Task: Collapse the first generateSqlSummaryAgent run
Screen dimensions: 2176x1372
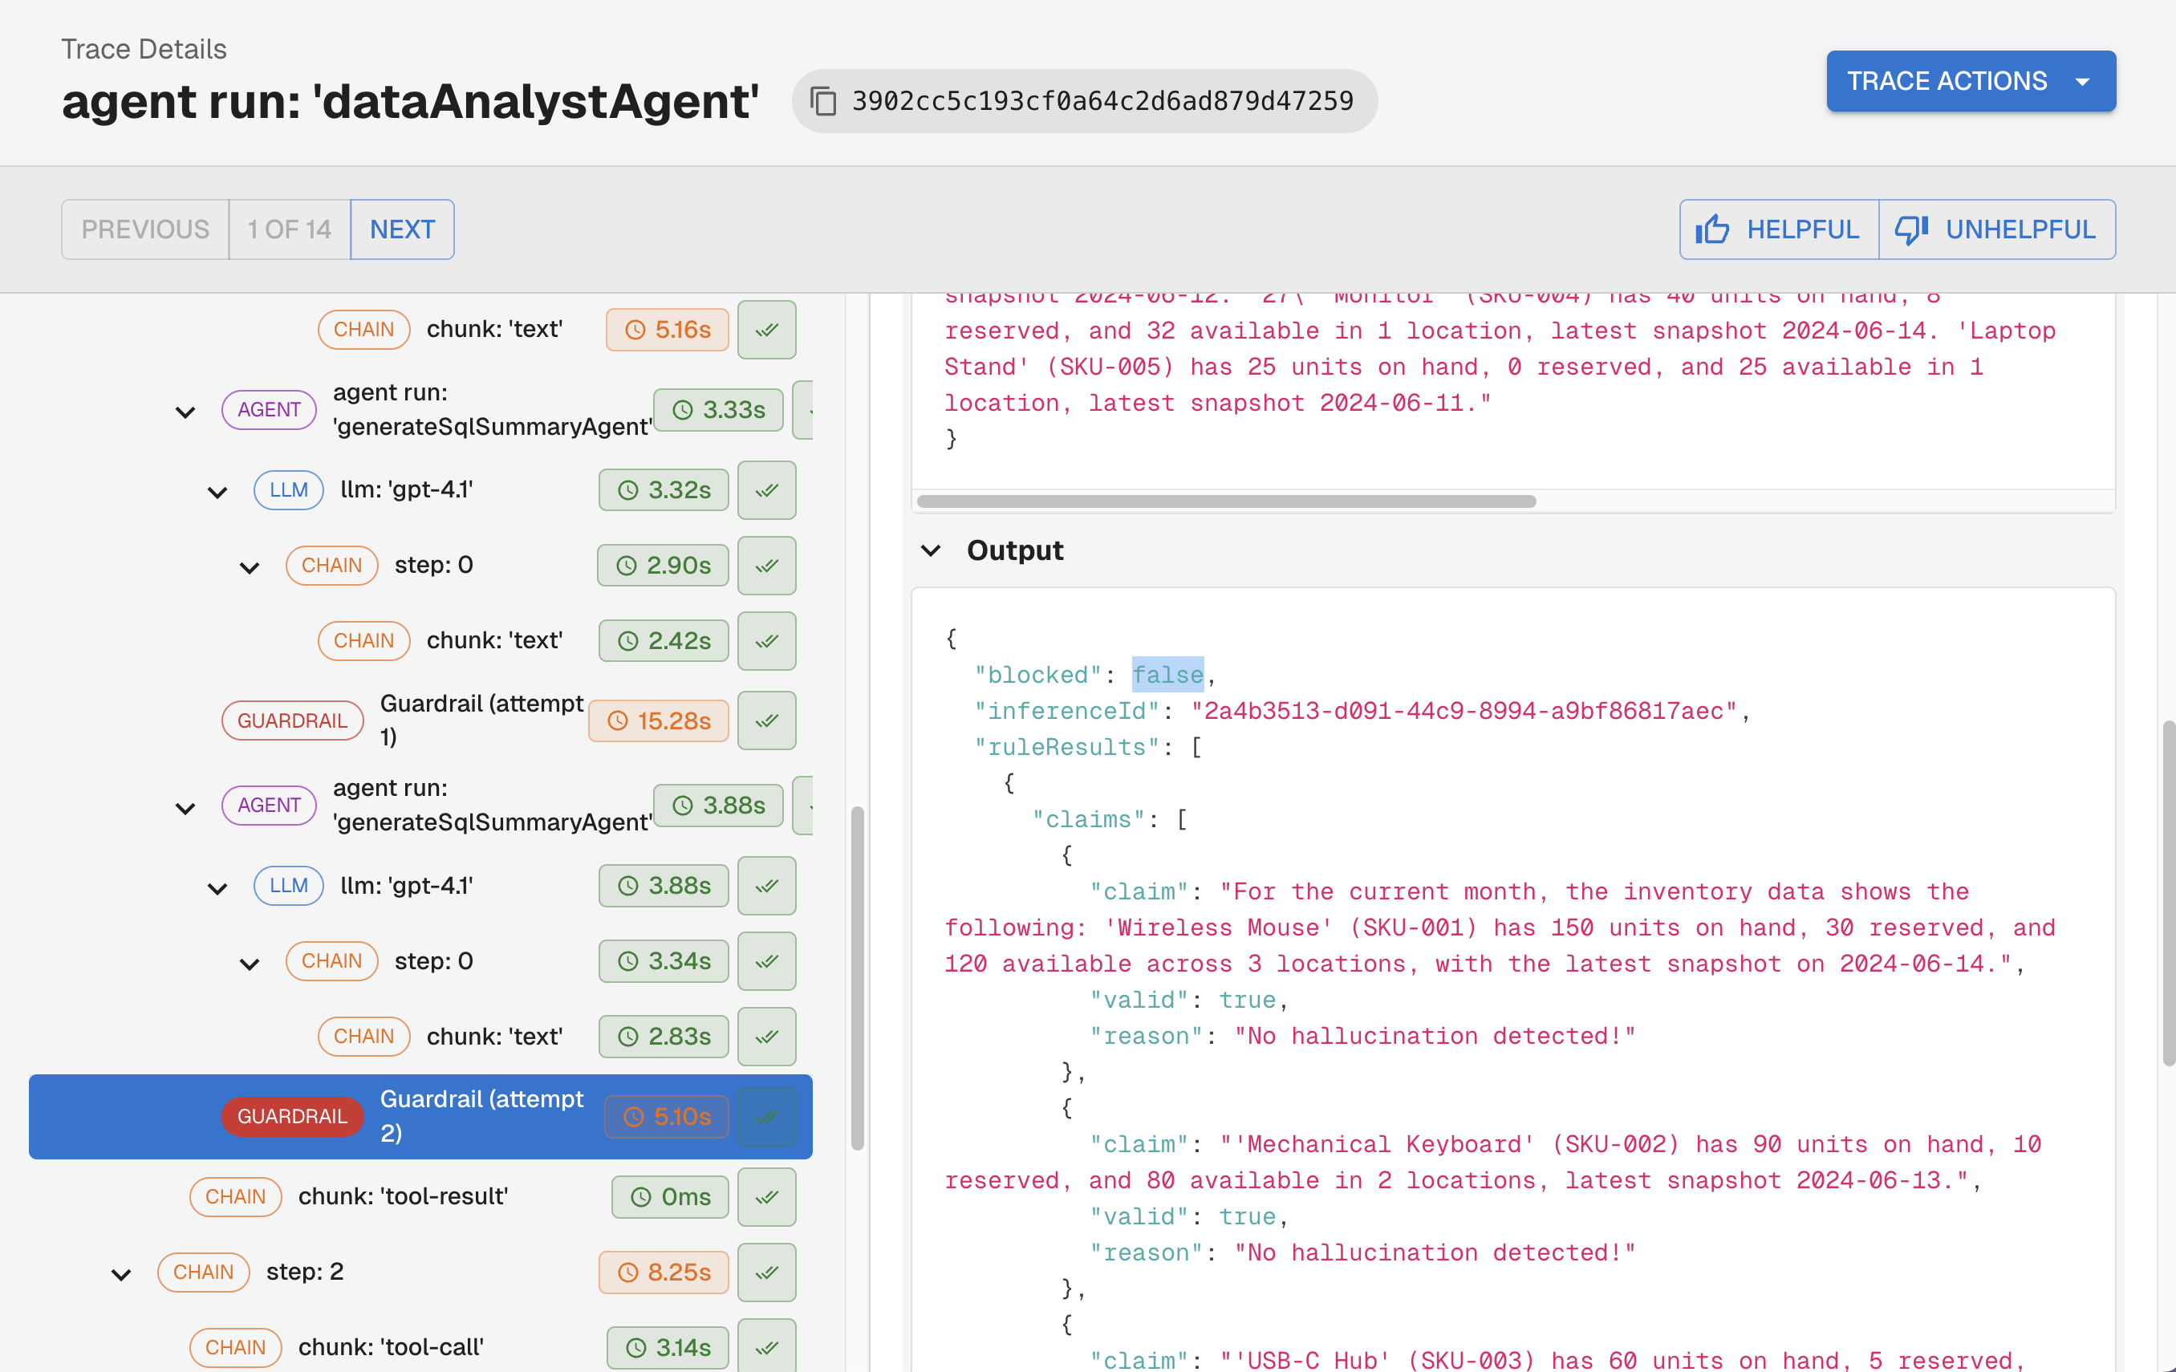Action: click(185, 412)
